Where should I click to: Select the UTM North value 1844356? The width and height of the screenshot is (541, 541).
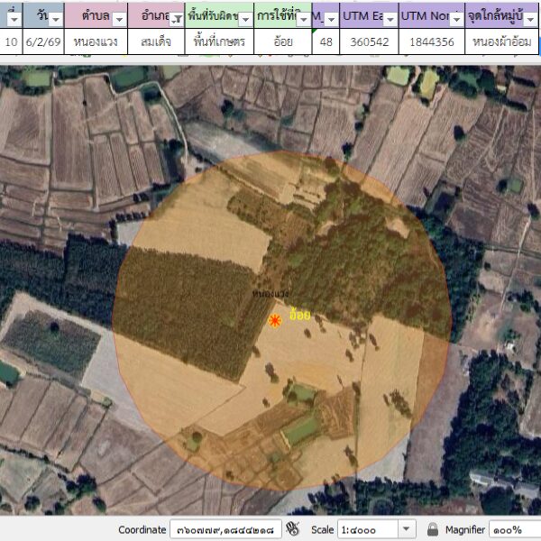[x=431, y=41]
